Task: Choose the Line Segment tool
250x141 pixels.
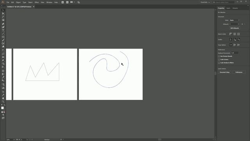Action: click(x=3, y=34)
